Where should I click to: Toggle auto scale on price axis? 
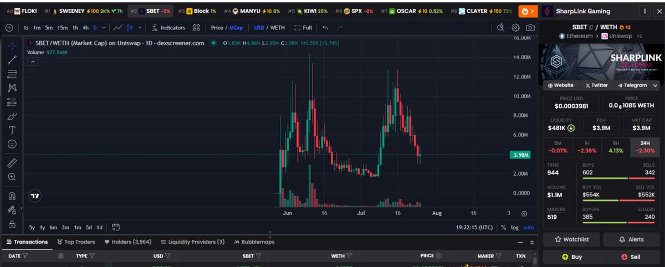click(x=529, y=227)
